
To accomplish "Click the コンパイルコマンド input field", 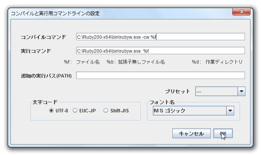I will pos(161,37).
